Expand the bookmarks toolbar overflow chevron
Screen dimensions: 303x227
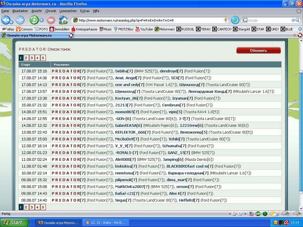click(300, 29)
